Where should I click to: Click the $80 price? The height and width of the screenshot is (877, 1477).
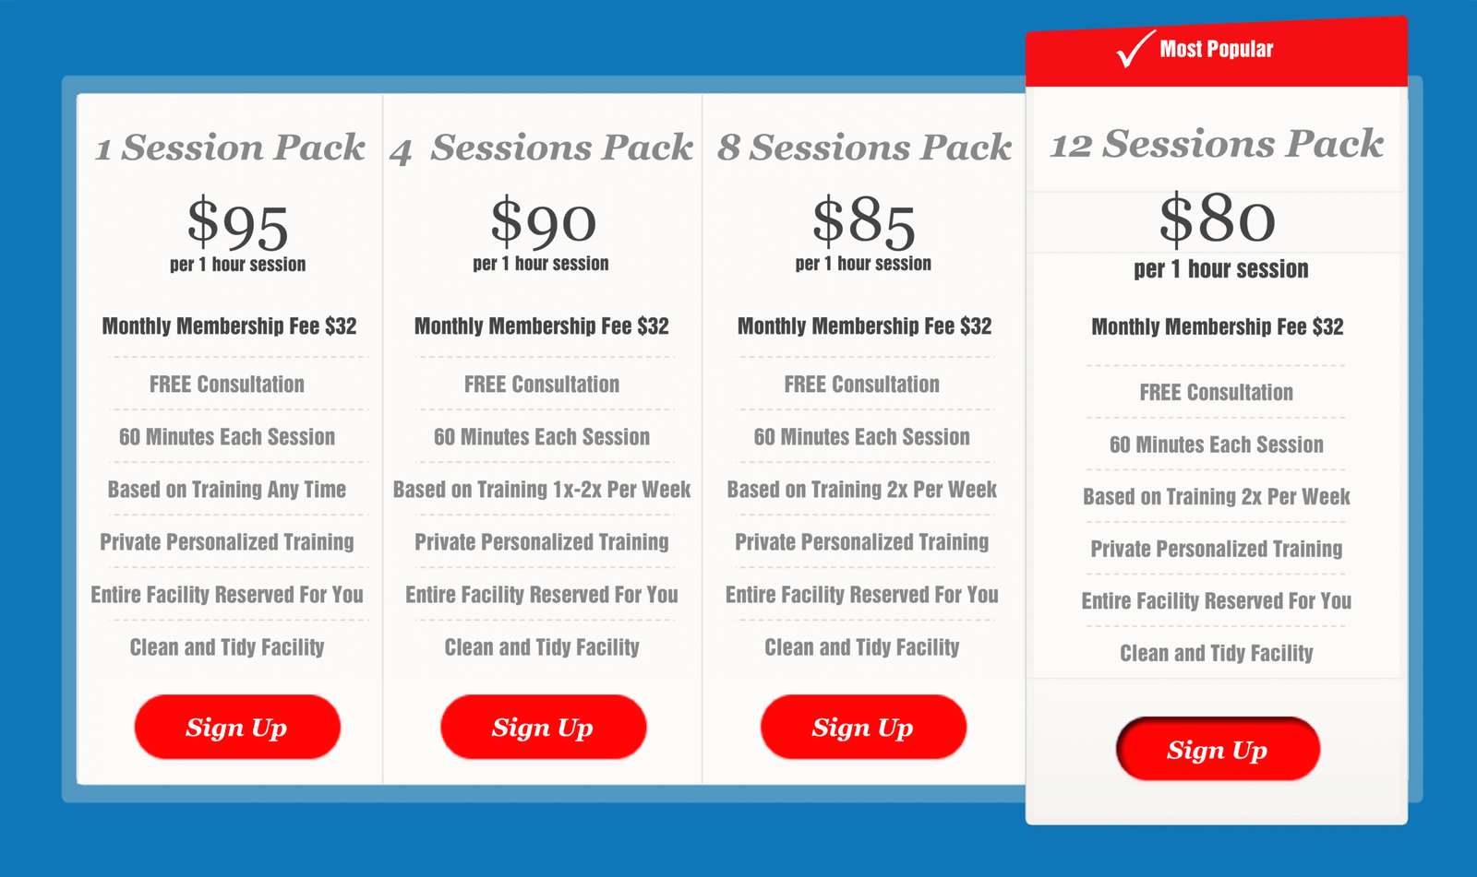(1218, 219)
